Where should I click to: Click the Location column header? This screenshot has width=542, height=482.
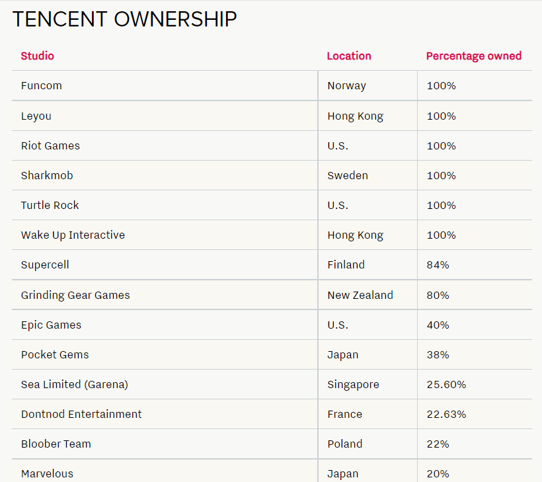tap(349, 56)
